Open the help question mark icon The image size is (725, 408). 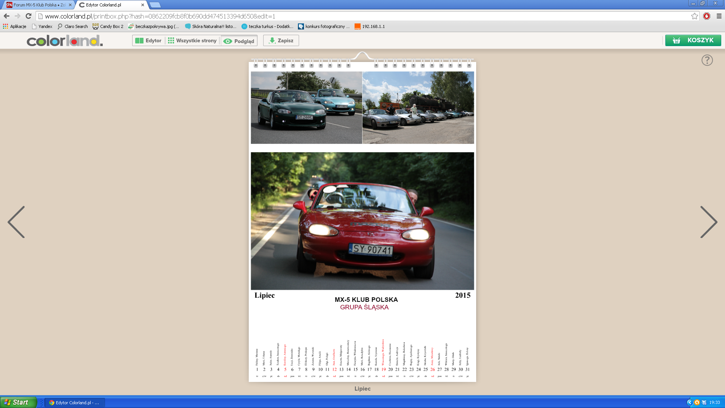[707, 60]
